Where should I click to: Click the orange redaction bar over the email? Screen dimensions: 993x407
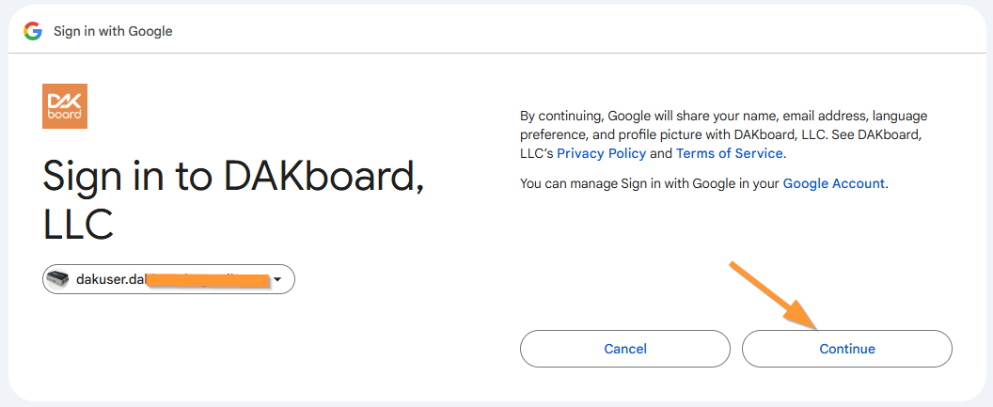tap(208, 280)
